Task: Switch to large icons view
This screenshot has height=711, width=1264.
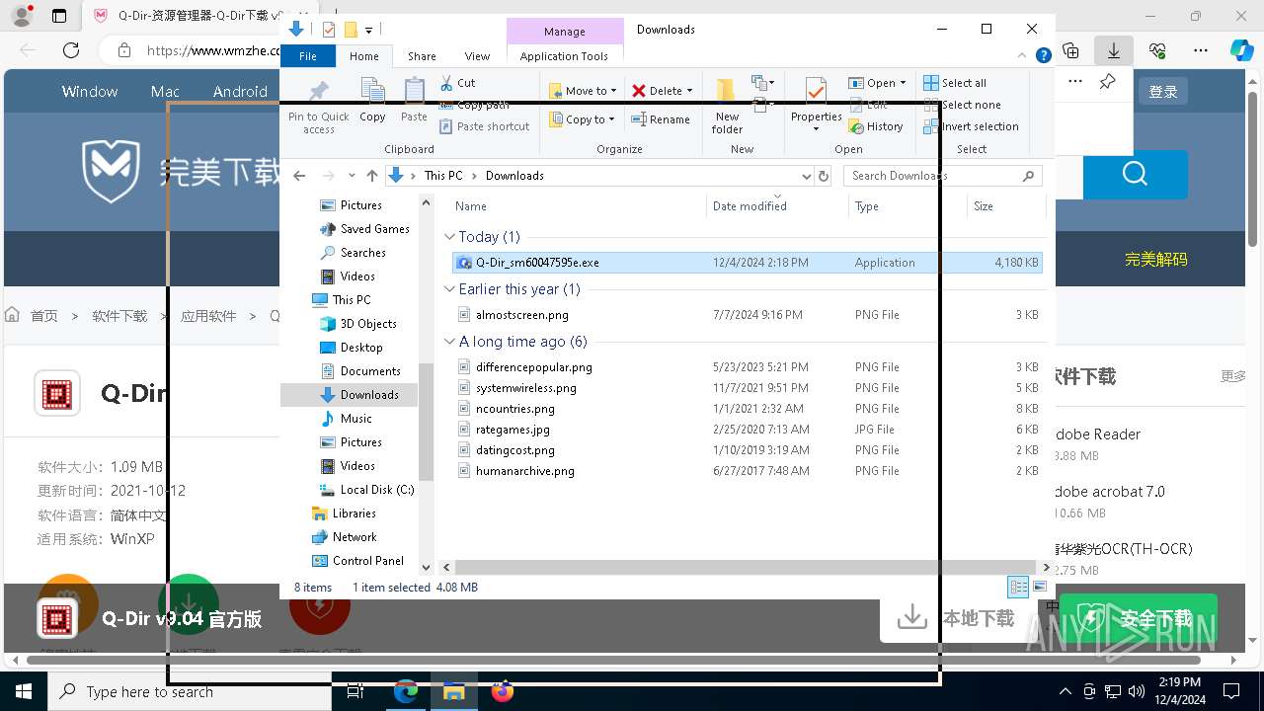Action: [1039, 588]
